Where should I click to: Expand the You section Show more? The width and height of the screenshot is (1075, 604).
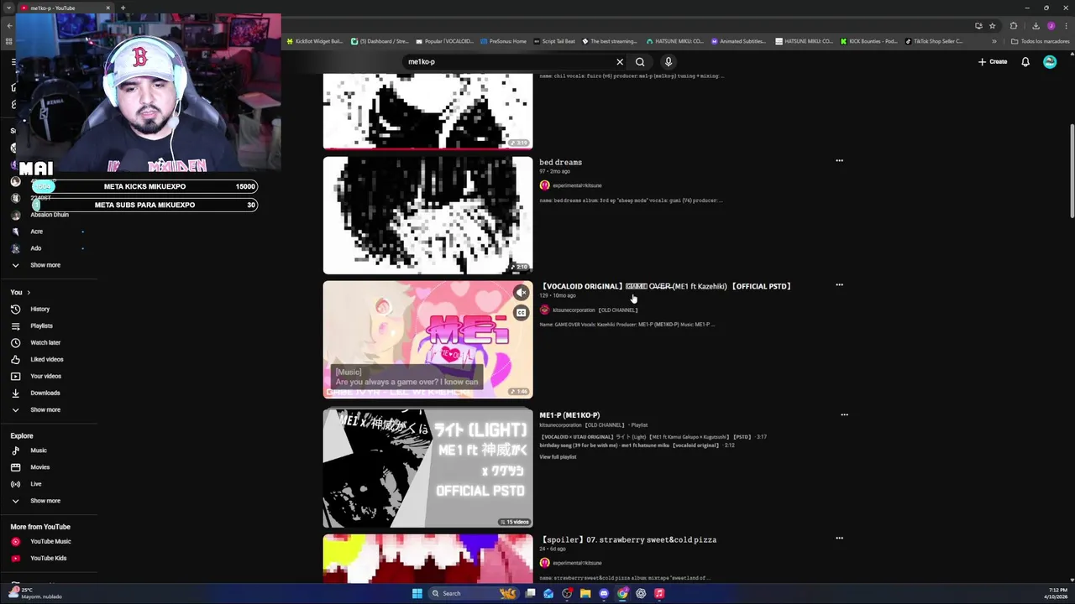point(45,410)
